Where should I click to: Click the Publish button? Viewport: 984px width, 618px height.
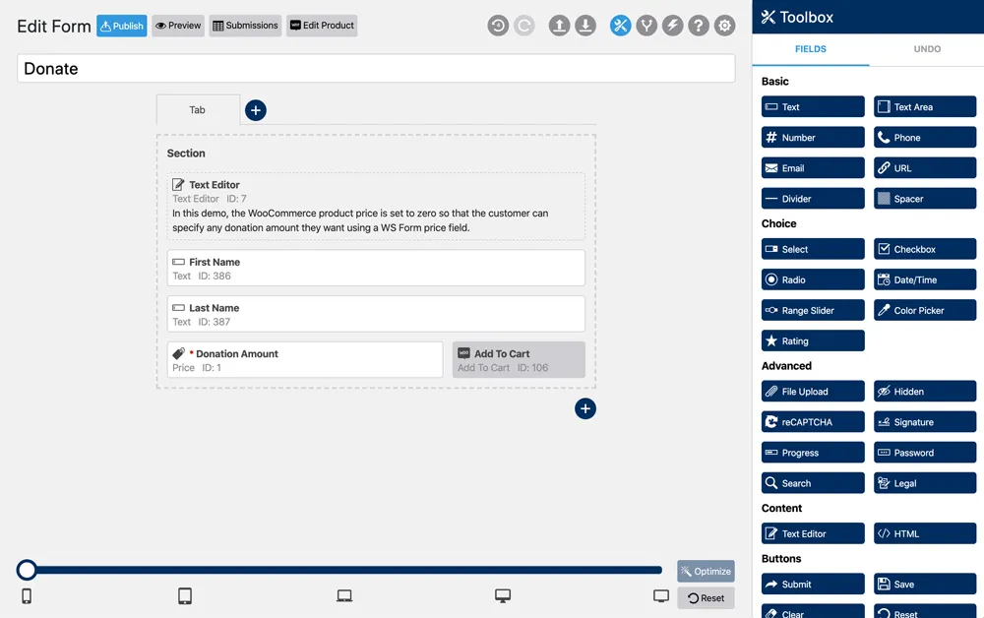pos(122,26)
